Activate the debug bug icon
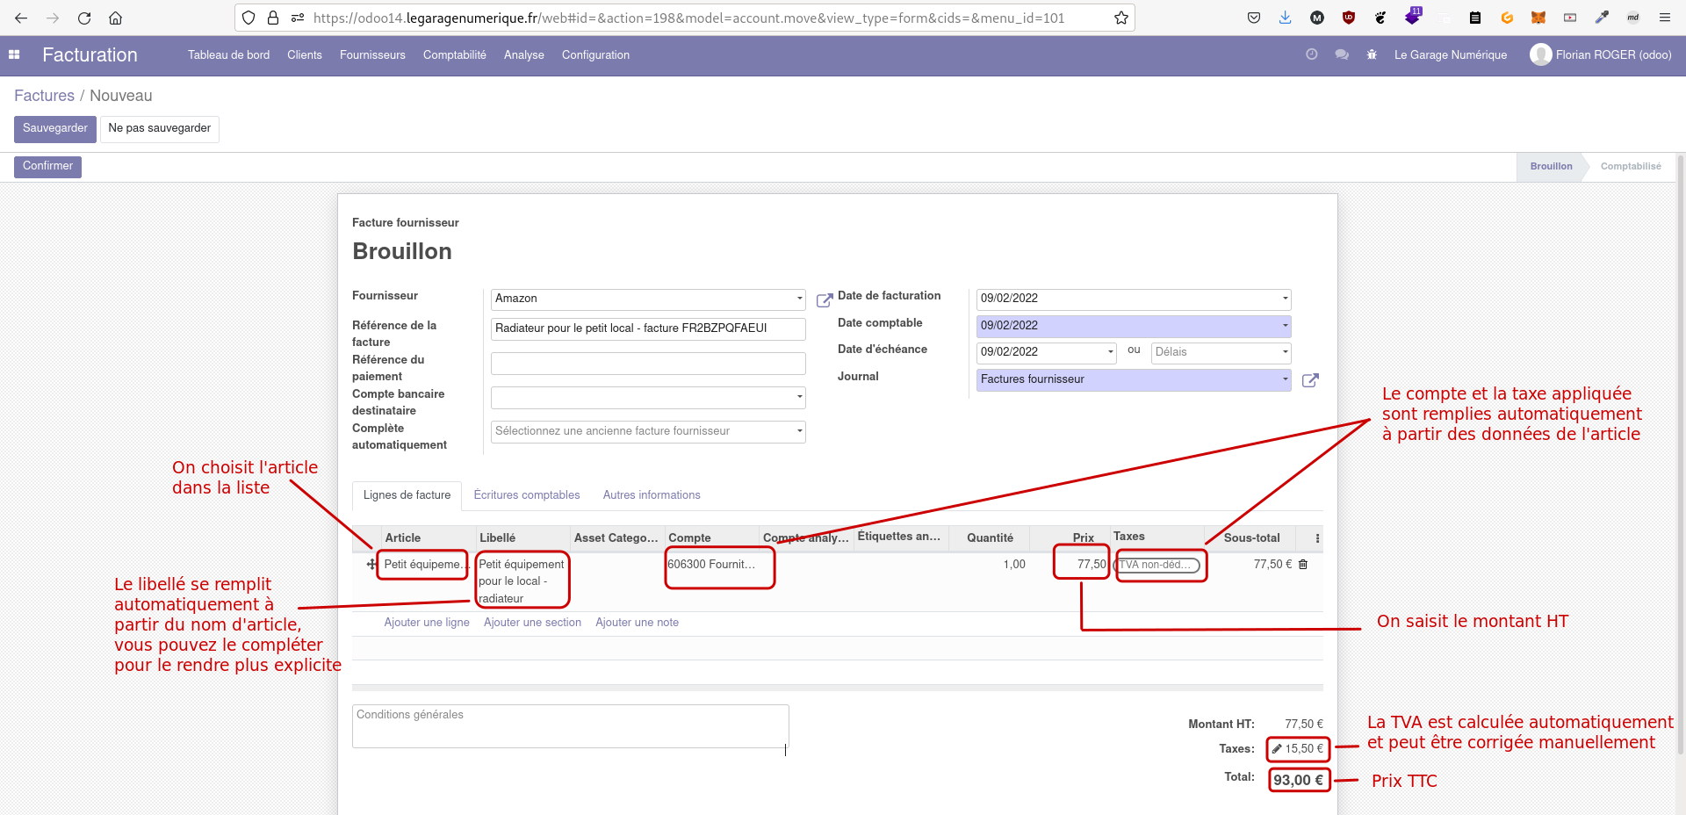The image size is (1686, 815). coord(1372,54)
